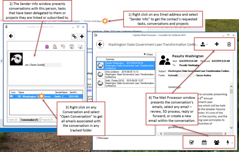Screen dimensions: 239x152
Task: Click the Results Washington sender heading
Action: tap(188, 56)
